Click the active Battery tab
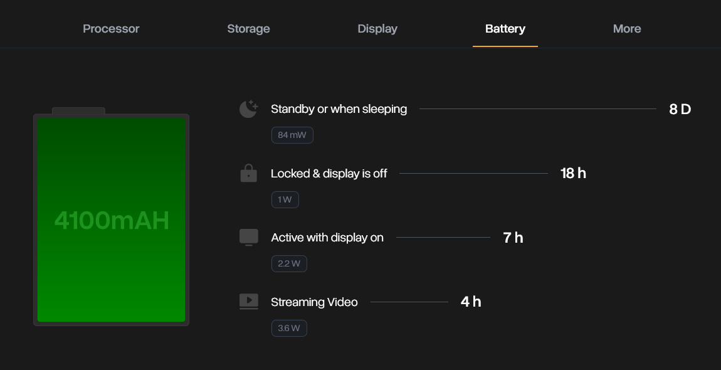 [x=505, y=29]
